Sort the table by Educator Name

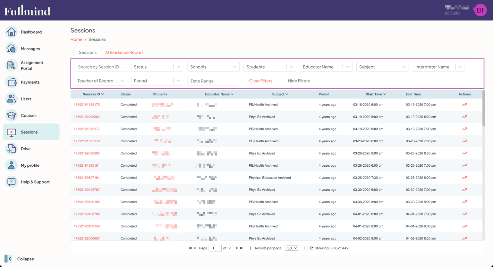(x=219, y=94)
